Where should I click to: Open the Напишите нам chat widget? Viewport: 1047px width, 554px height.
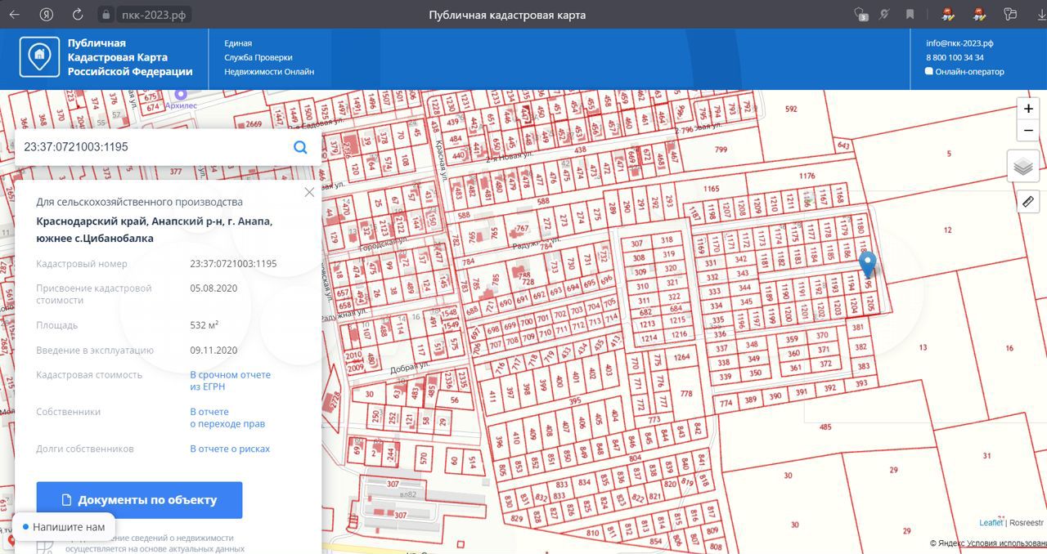coord(64,527)
